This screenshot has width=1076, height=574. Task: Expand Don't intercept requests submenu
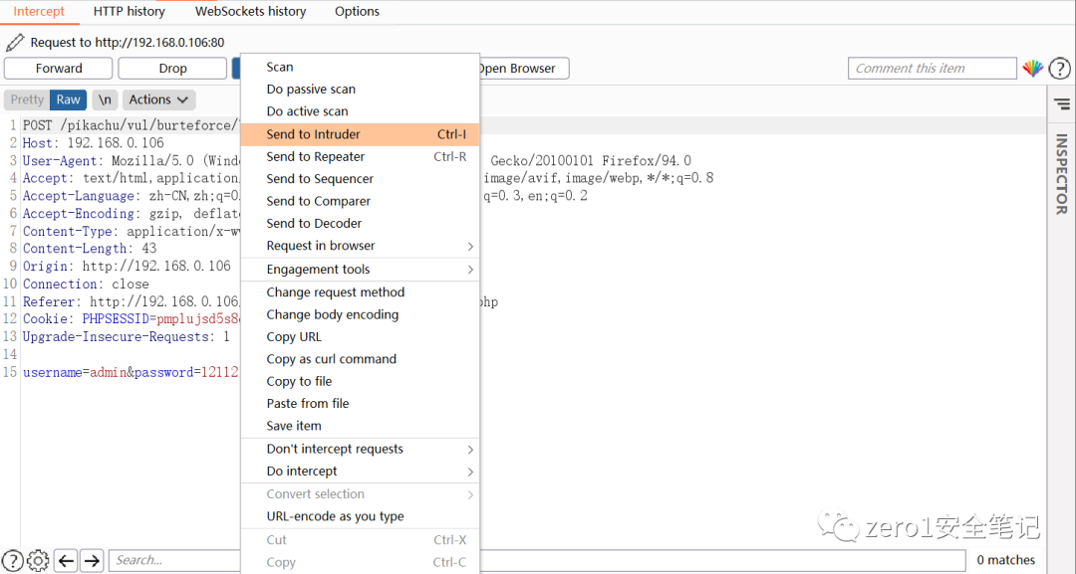[360, 450]
